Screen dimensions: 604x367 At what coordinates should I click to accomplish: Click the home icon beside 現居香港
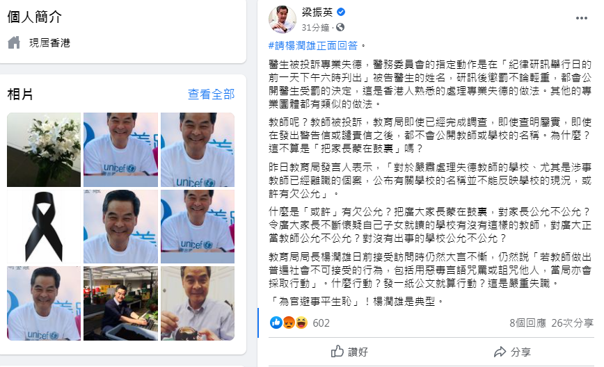click(x=14, y=42)
